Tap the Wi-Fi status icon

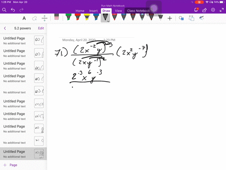point(207,2)
